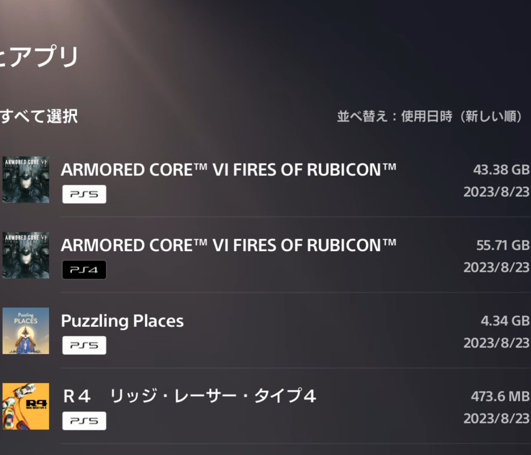Select the PS5 Armored Core VI cover art

click(26, 180)
